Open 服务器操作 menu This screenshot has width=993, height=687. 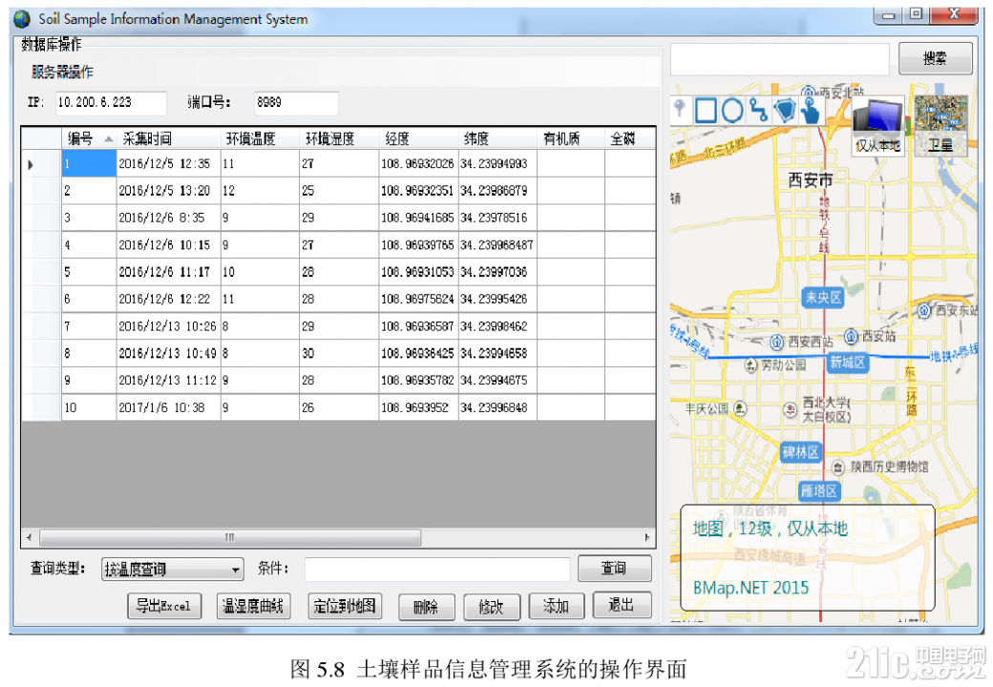tap(62, 73)
